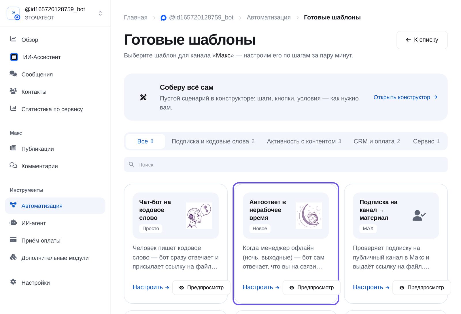Click the Автоответ в нерабочее время card title
Viewport: 461px width, 314px height.
point(268,210)
